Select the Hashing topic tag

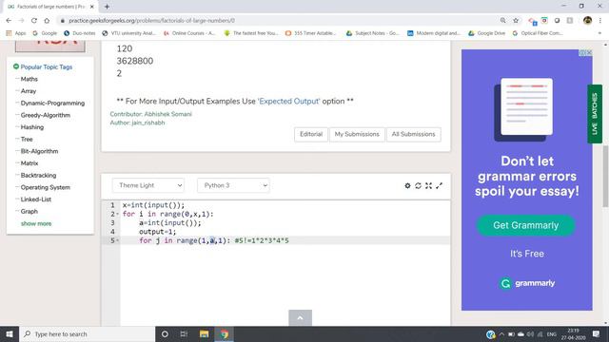[x=32, y=127]
